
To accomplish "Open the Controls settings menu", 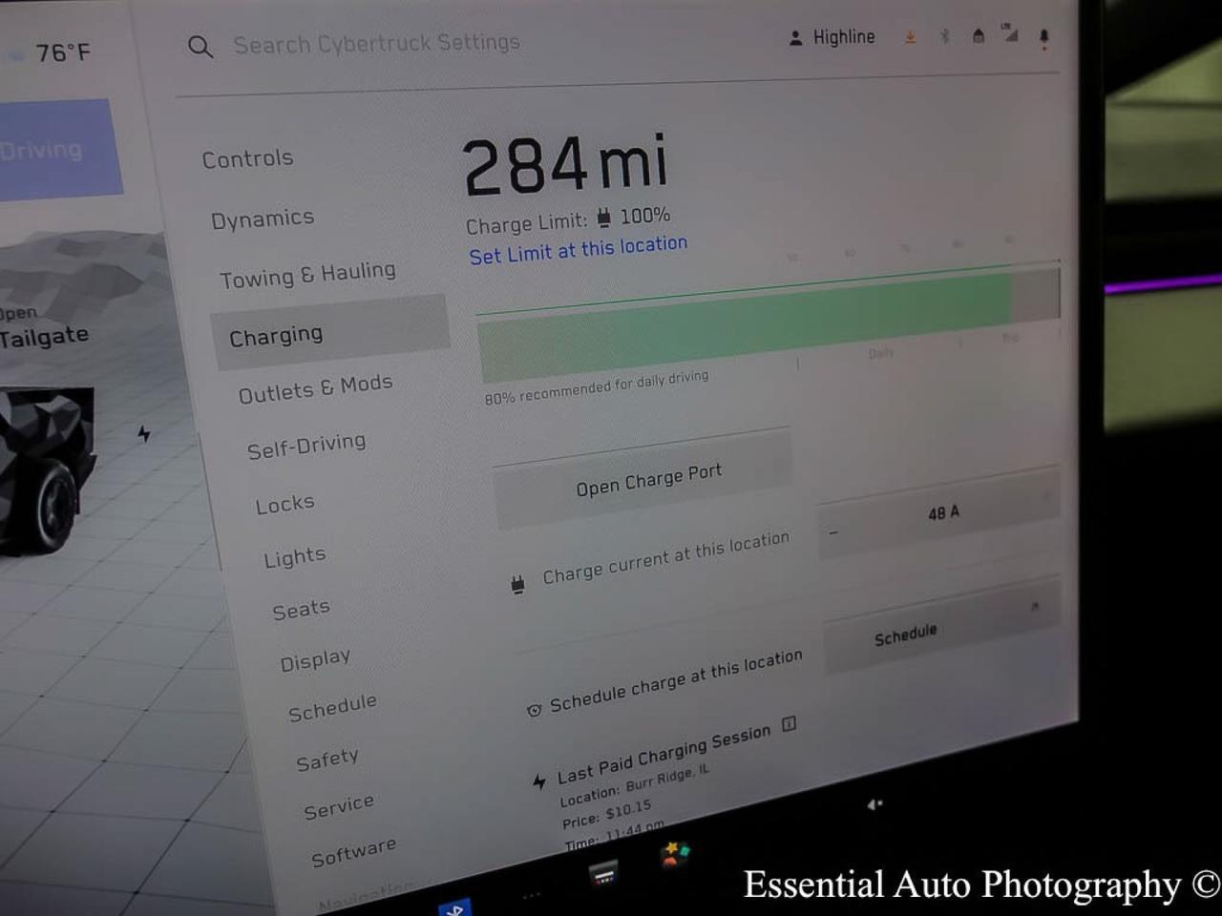I will point(247,158).
